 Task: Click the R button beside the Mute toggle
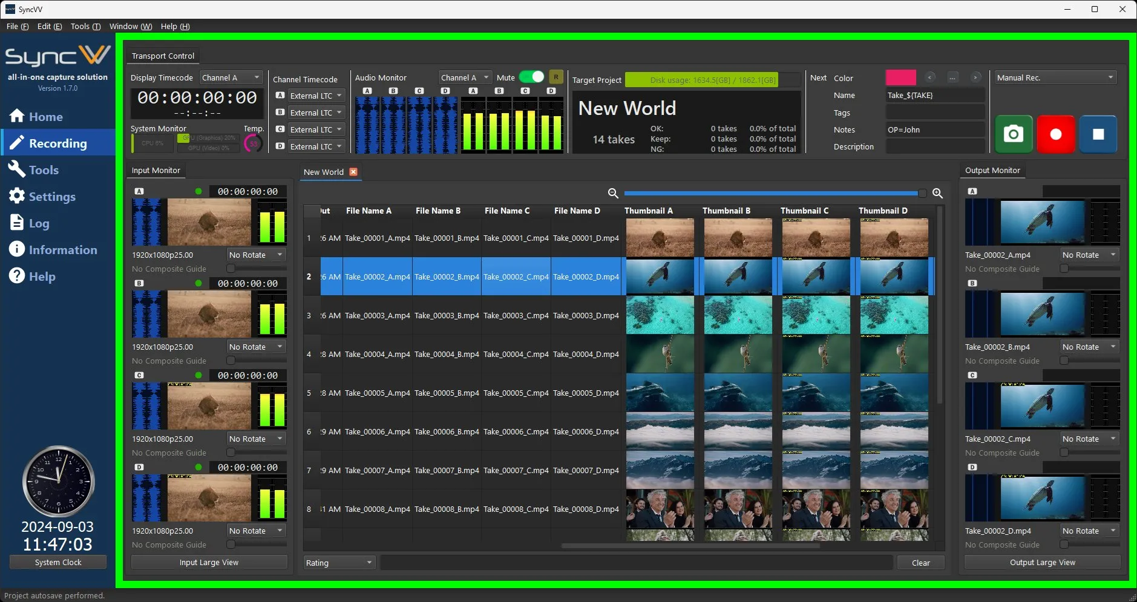click(555, 77)
